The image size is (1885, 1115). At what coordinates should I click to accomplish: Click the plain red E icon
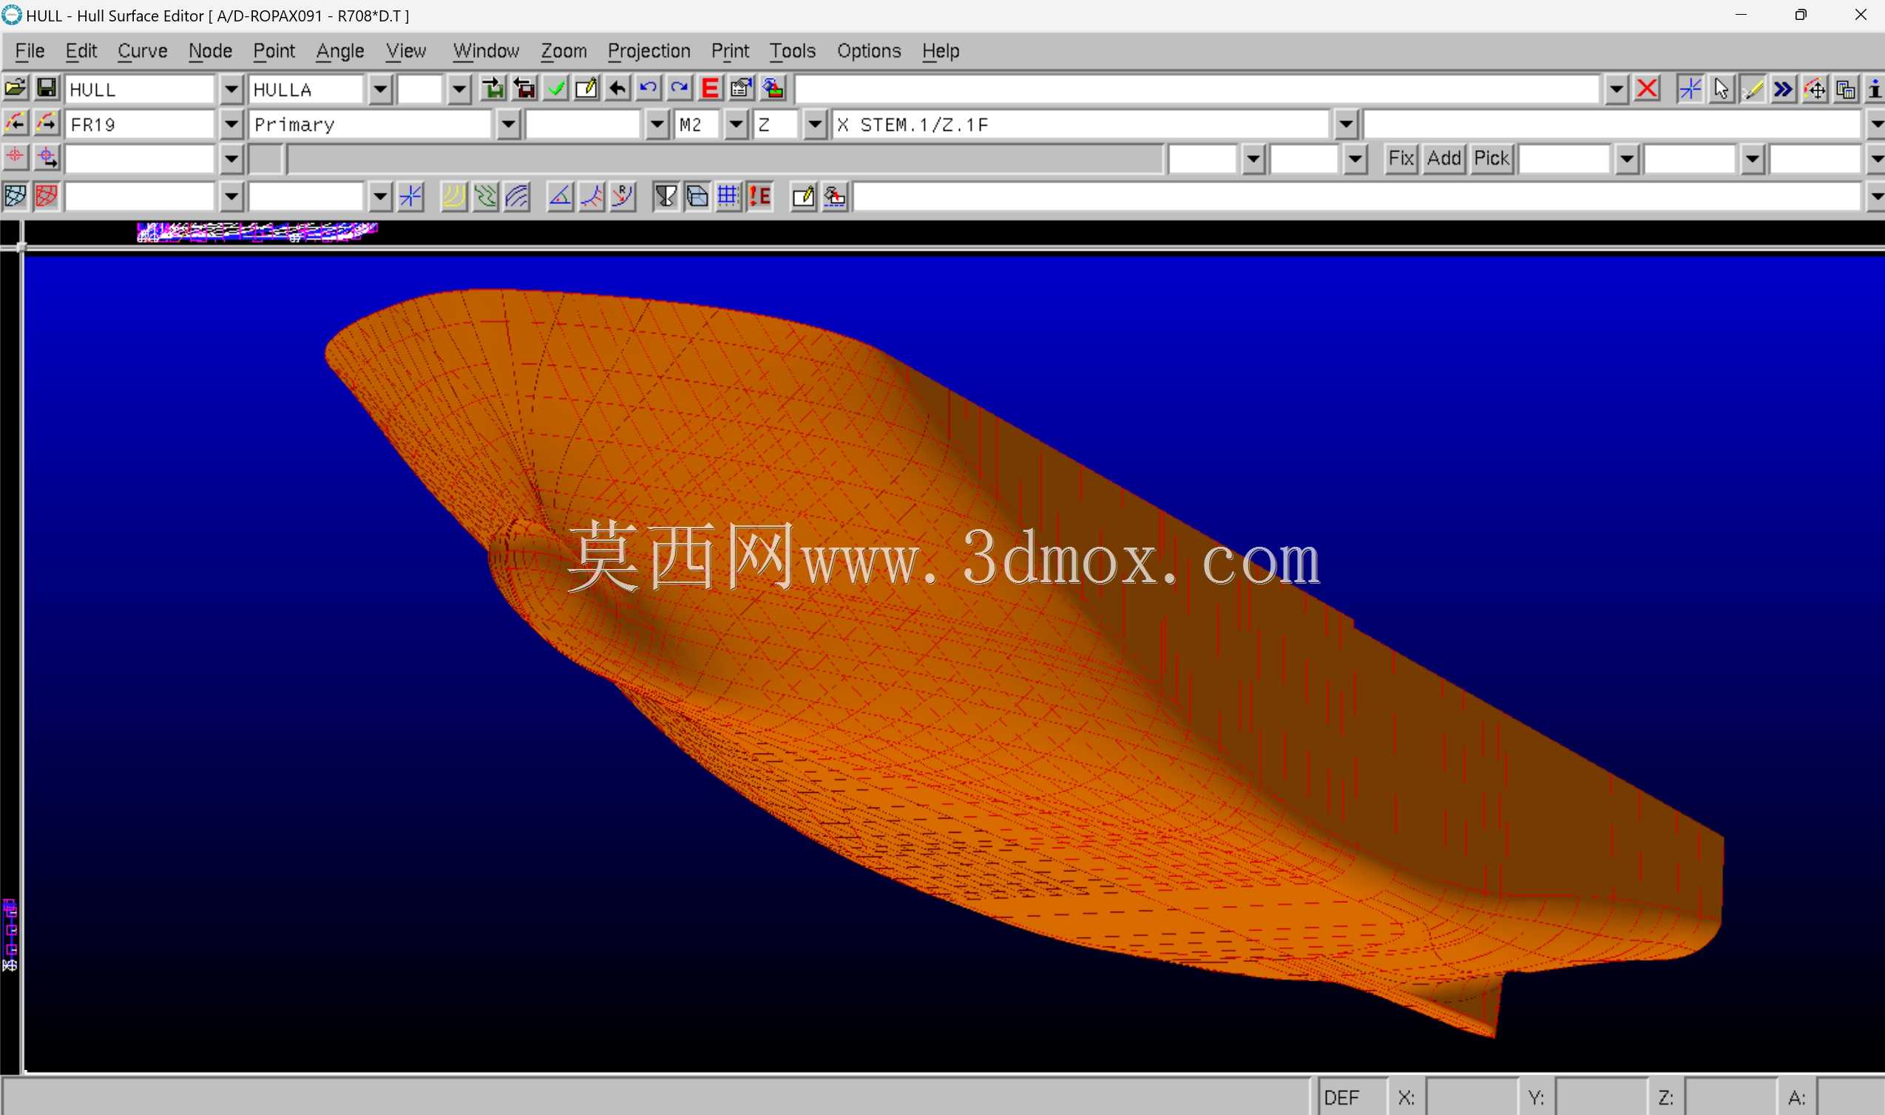(710, 89)
